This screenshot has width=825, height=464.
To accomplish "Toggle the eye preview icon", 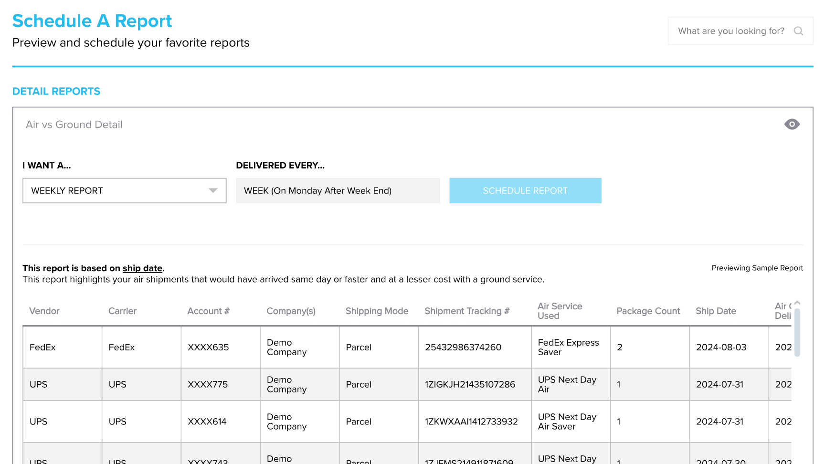I will coord(792,124).
